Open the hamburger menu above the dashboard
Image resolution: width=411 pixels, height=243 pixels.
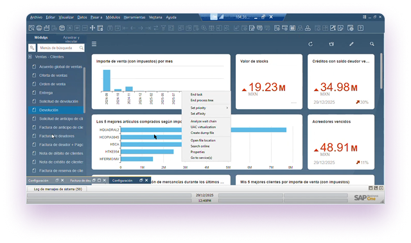pos(94,44)
